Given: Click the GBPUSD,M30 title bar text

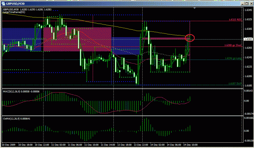Looking at the screenshot, I should pos(15,4).
